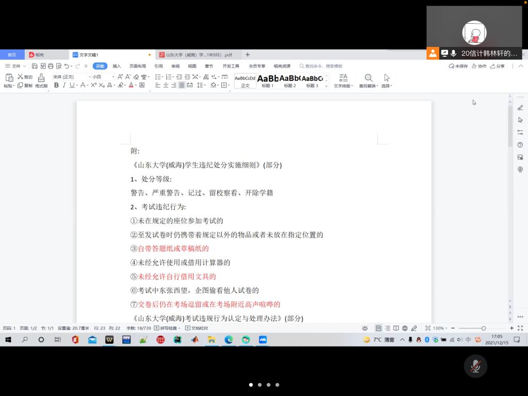The height and width of the screenshot is (396, 528).
Task: Click the Save icon in quick access toolbar
Action: [x=35, y=66]
